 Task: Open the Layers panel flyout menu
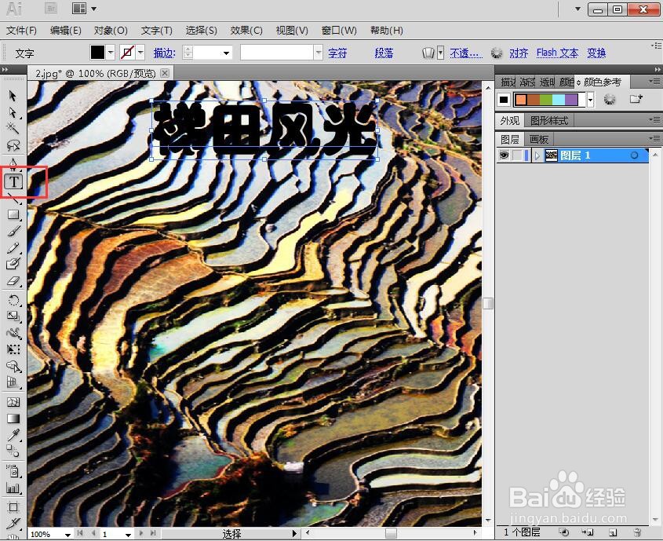click(654, 139)
